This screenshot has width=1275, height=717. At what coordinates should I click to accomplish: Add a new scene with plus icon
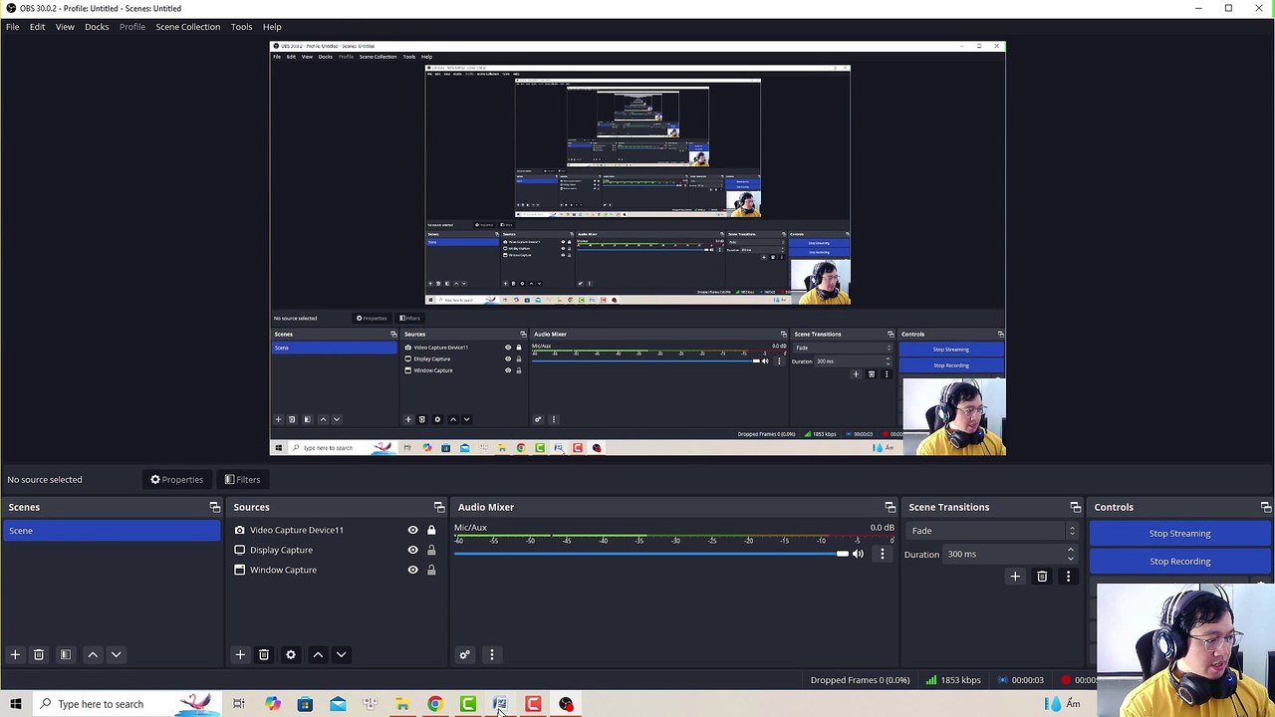(x=15, y=654)
